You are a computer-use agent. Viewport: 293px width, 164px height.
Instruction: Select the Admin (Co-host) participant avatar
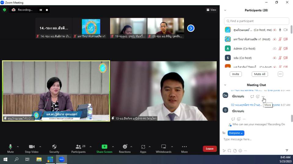pyautogui.click(x=228, y=49)
